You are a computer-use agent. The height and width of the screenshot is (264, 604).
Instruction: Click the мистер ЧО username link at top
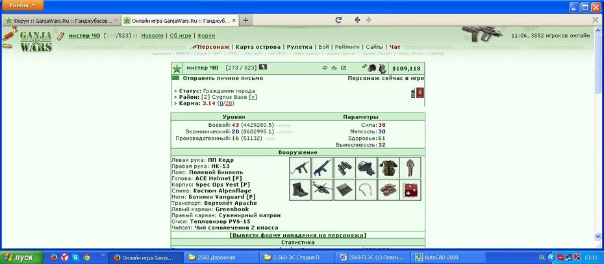(84, 36)
